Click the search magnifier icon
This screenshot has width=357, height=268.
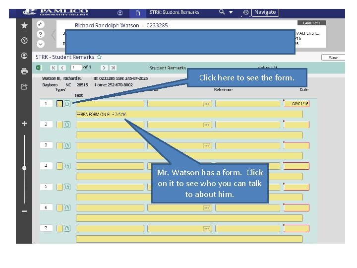click(222, 11)
